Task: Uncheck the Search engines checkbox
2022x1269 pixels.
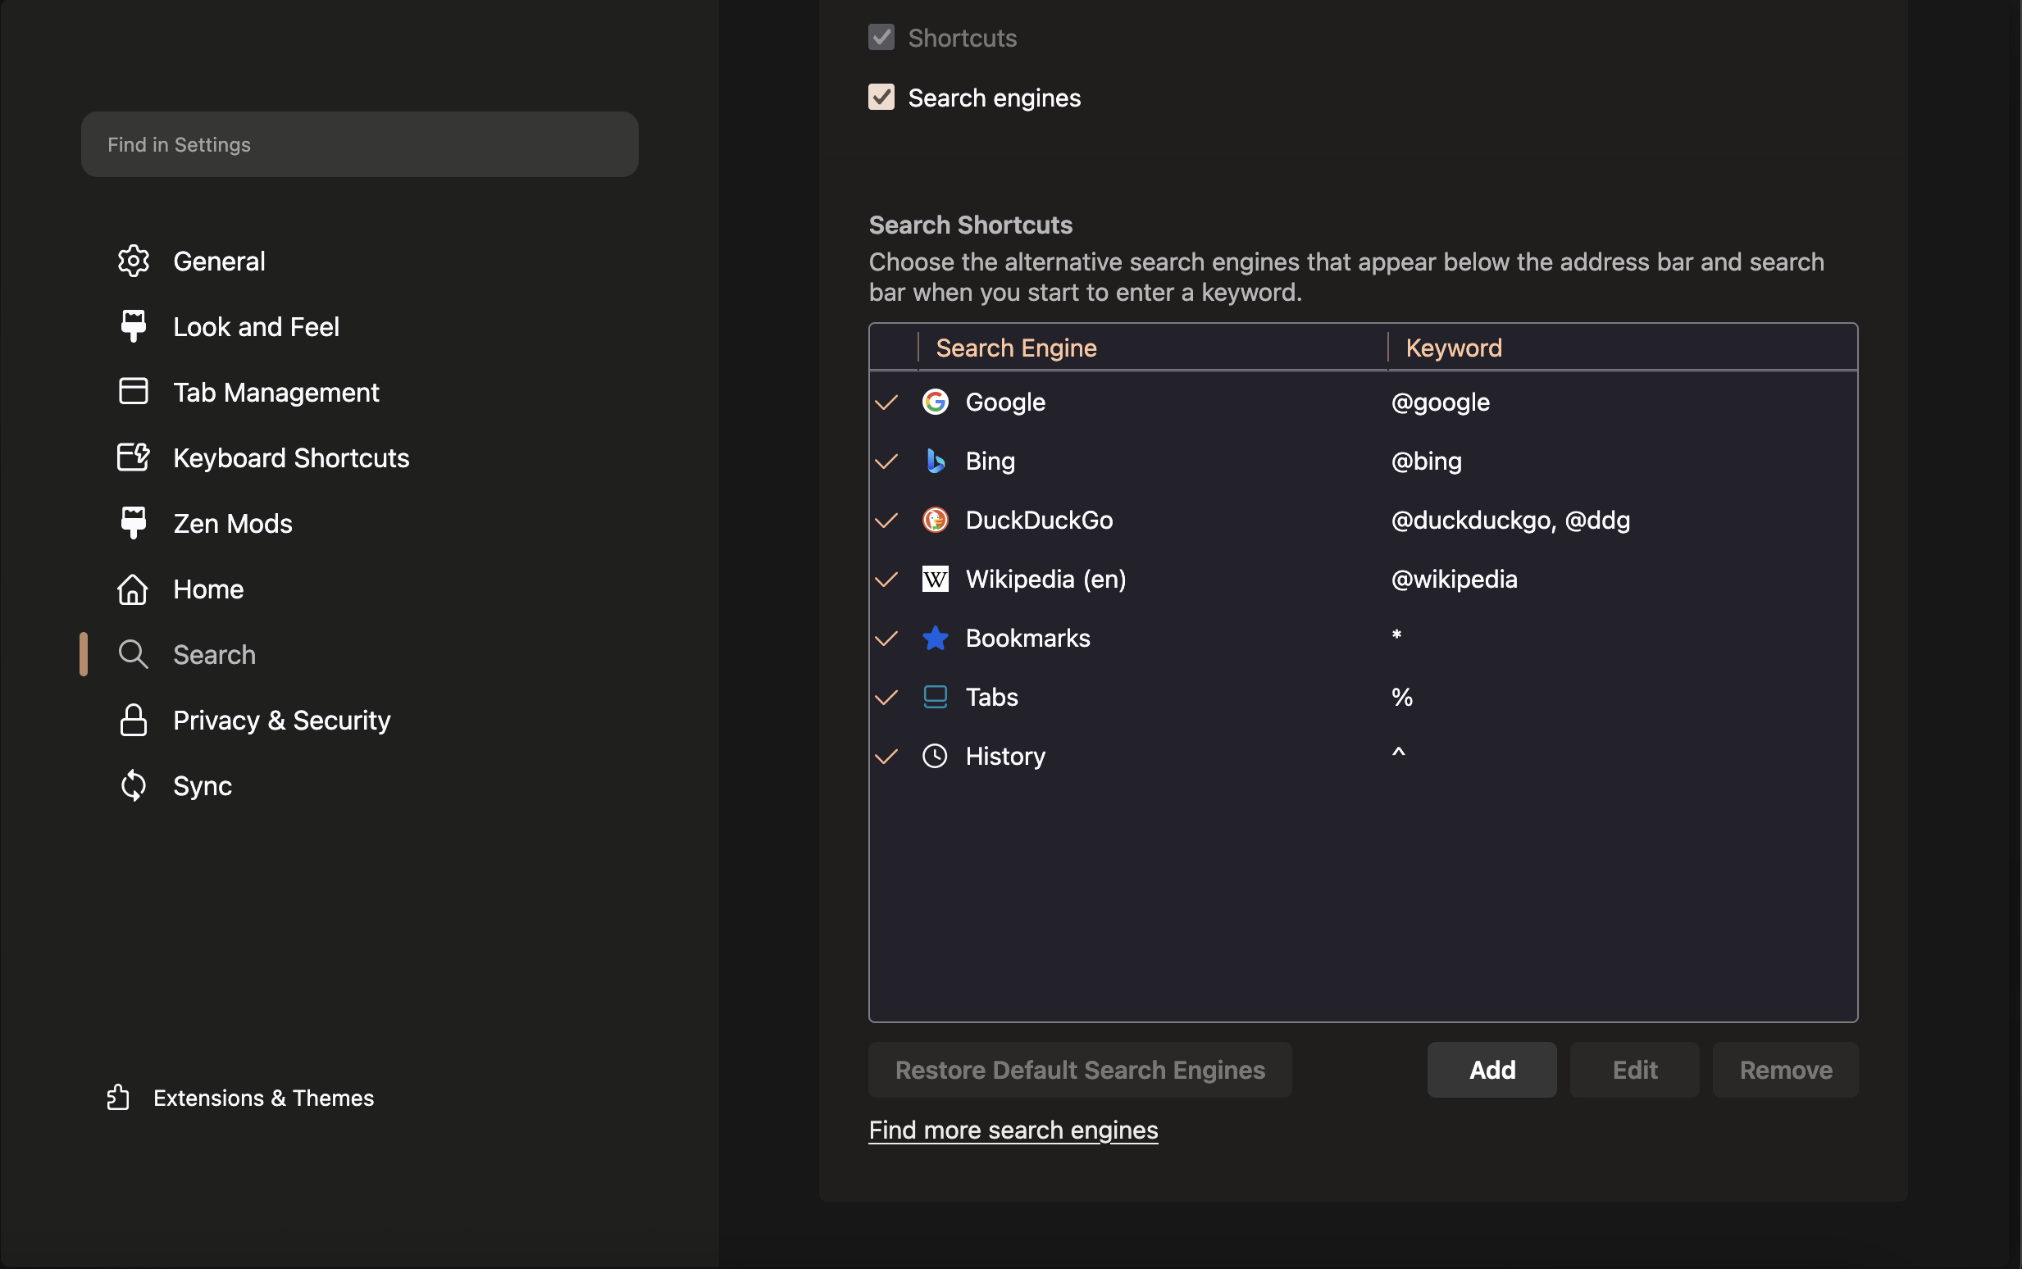Action: [x=881, y=98]
